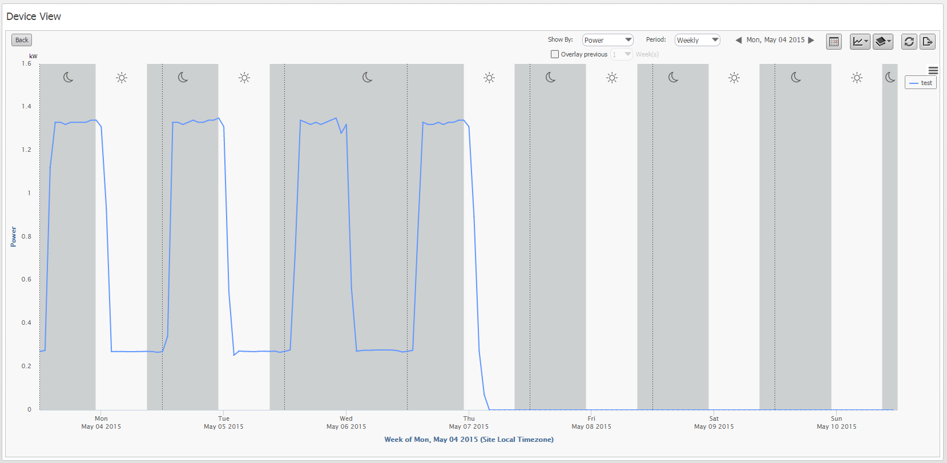Click the 0.8 y-axis value
947x463 pixels.
coord(26,236)
